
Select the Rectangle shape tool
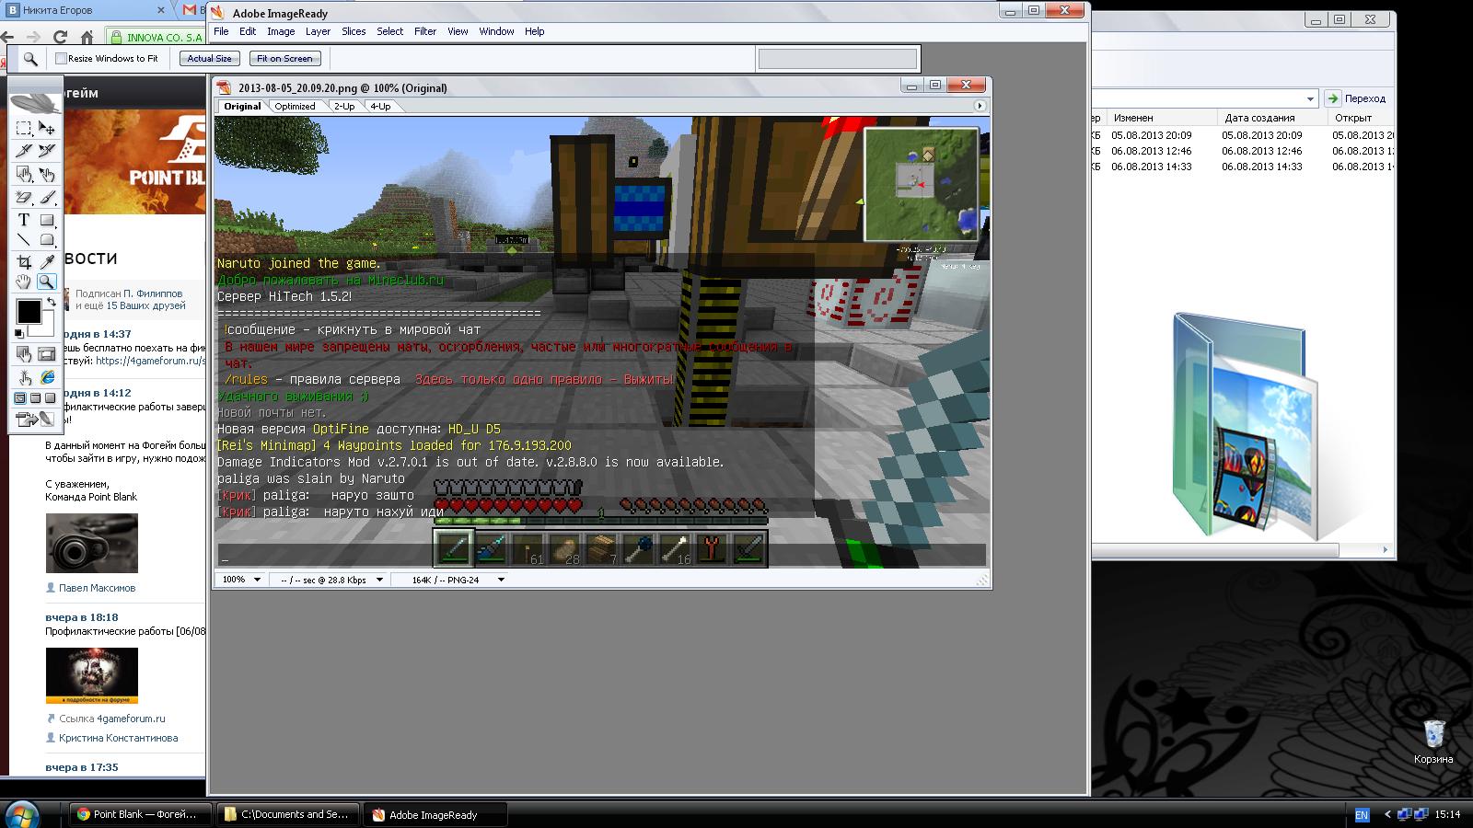tap(47, 220)
